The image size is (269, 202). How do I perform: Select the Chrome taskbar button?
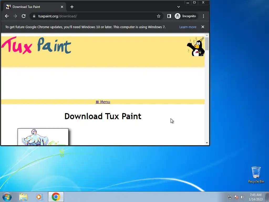[x=56, y=197]
